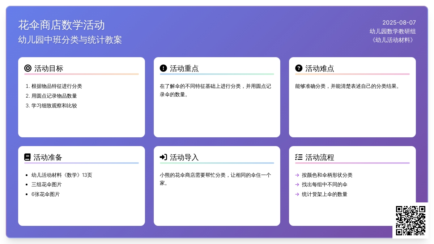Image resolution: width=434 pixels, height=244 pixels.
Task: Click the book icon beside 活动准备
Action: 27,157
